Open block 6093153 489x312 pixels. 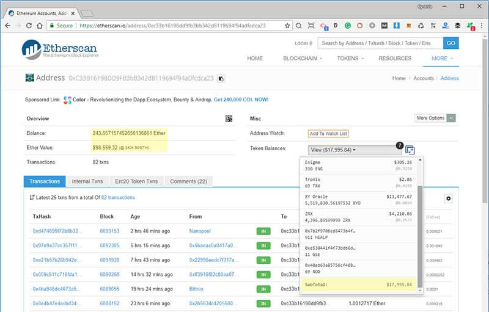(109, 231)
